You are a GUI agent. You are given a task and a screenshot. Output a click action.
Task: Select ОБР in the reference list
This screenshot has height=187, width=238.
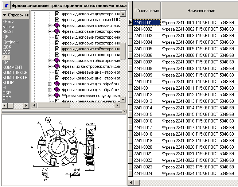(x=7, y=93)
